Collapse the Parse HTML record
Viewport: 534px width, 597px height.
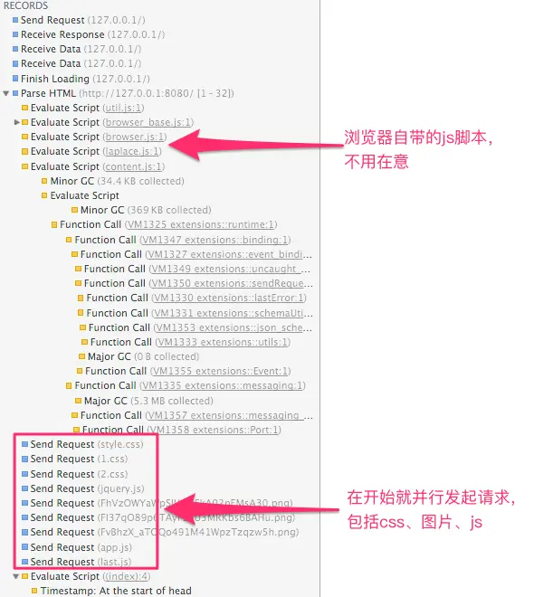[6, 93]
